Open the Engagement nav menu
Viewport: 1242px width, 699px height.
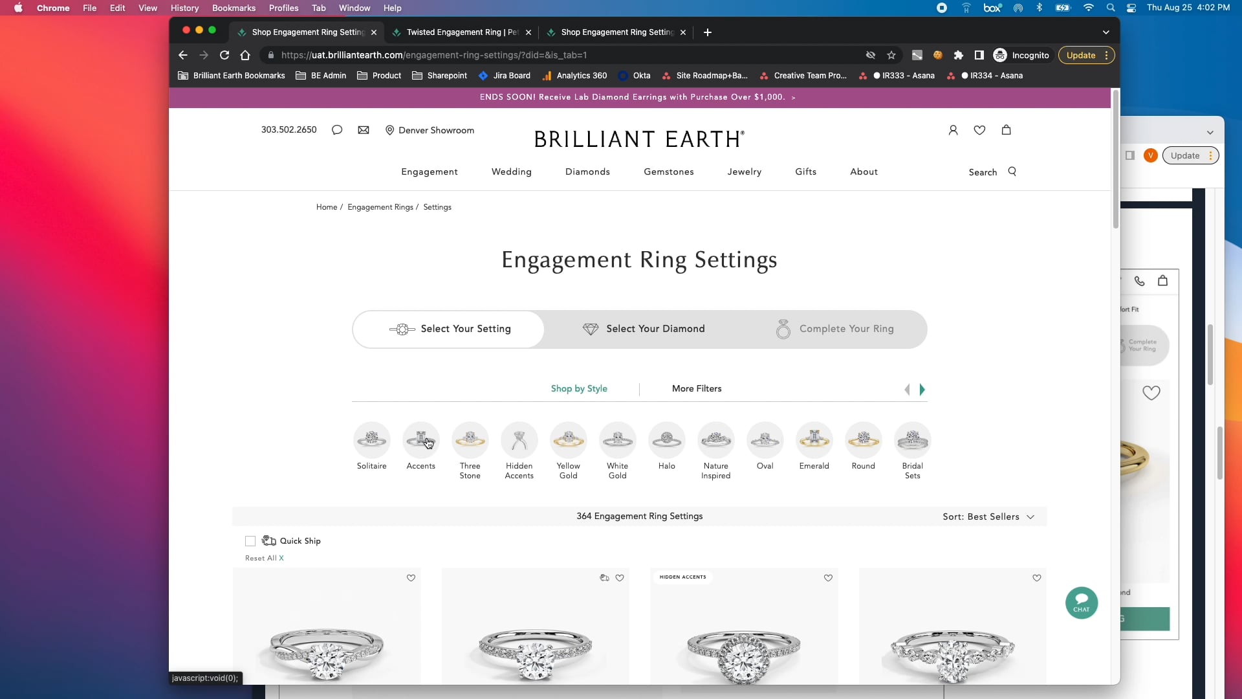[430, 172]
